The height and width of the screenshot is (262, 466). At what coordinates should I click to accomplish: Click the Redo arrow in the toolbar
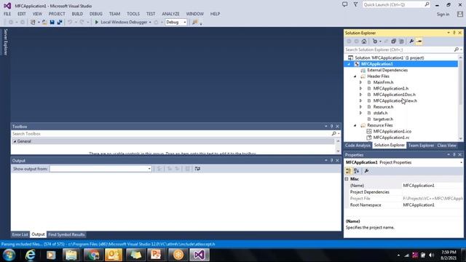click(x=82, y=23)
